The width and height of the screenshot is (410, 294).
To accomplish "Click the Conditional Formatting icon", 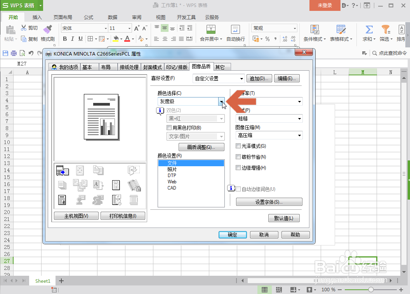I will tap(314, 29).
